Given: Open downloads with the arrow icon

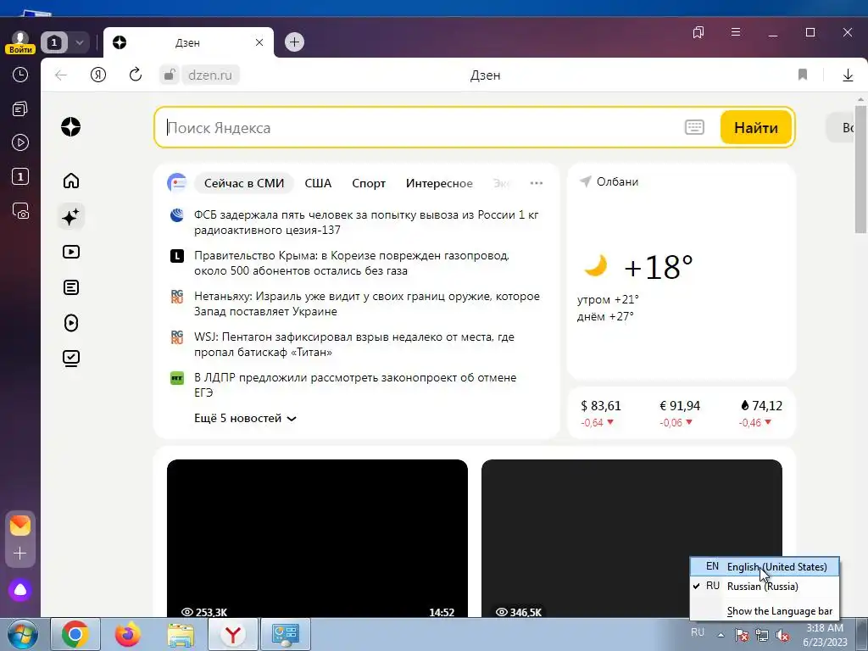Looking at the screenshot, I should point(848,75).
